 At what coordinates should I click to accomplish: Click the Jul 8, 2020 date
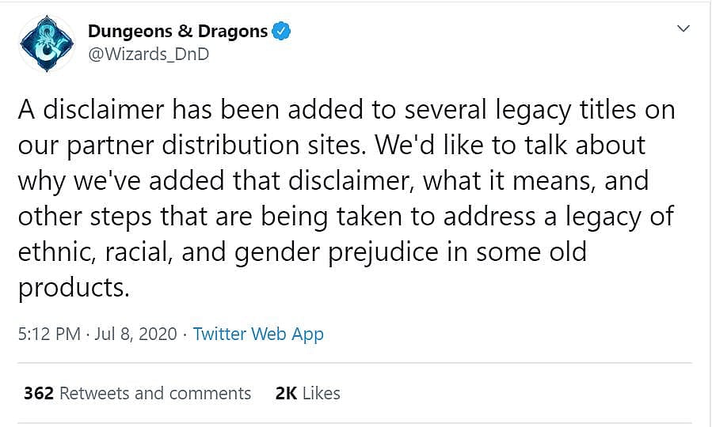point(136,334)
